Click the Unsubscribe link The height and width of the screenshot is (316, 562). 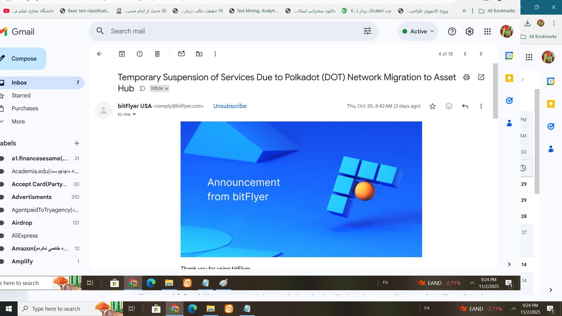(230, 106)
